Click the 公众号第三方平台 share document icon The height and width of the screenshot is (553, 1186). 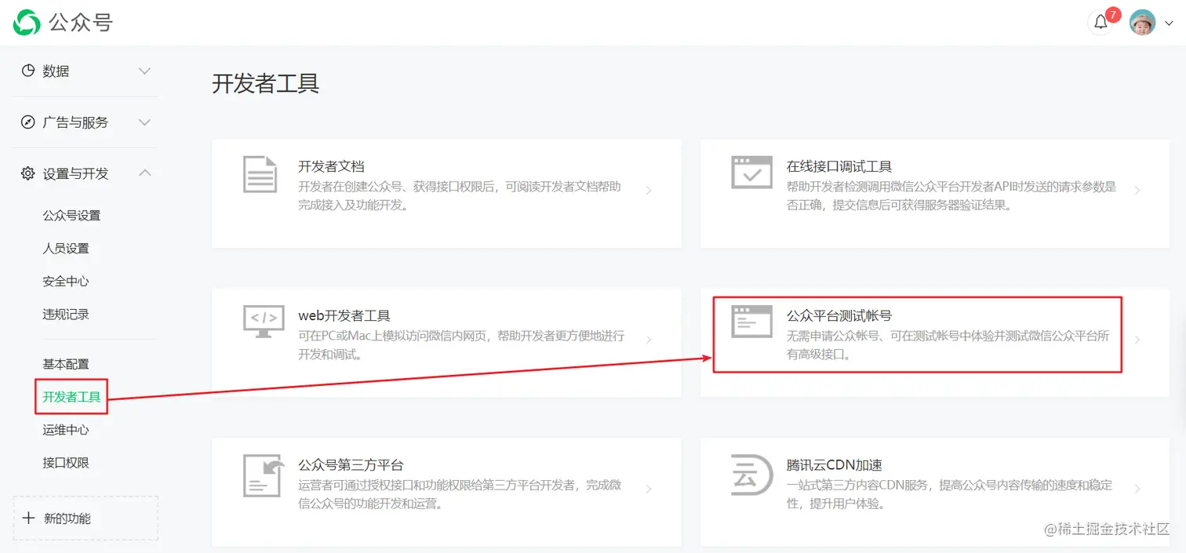(264, 475)
